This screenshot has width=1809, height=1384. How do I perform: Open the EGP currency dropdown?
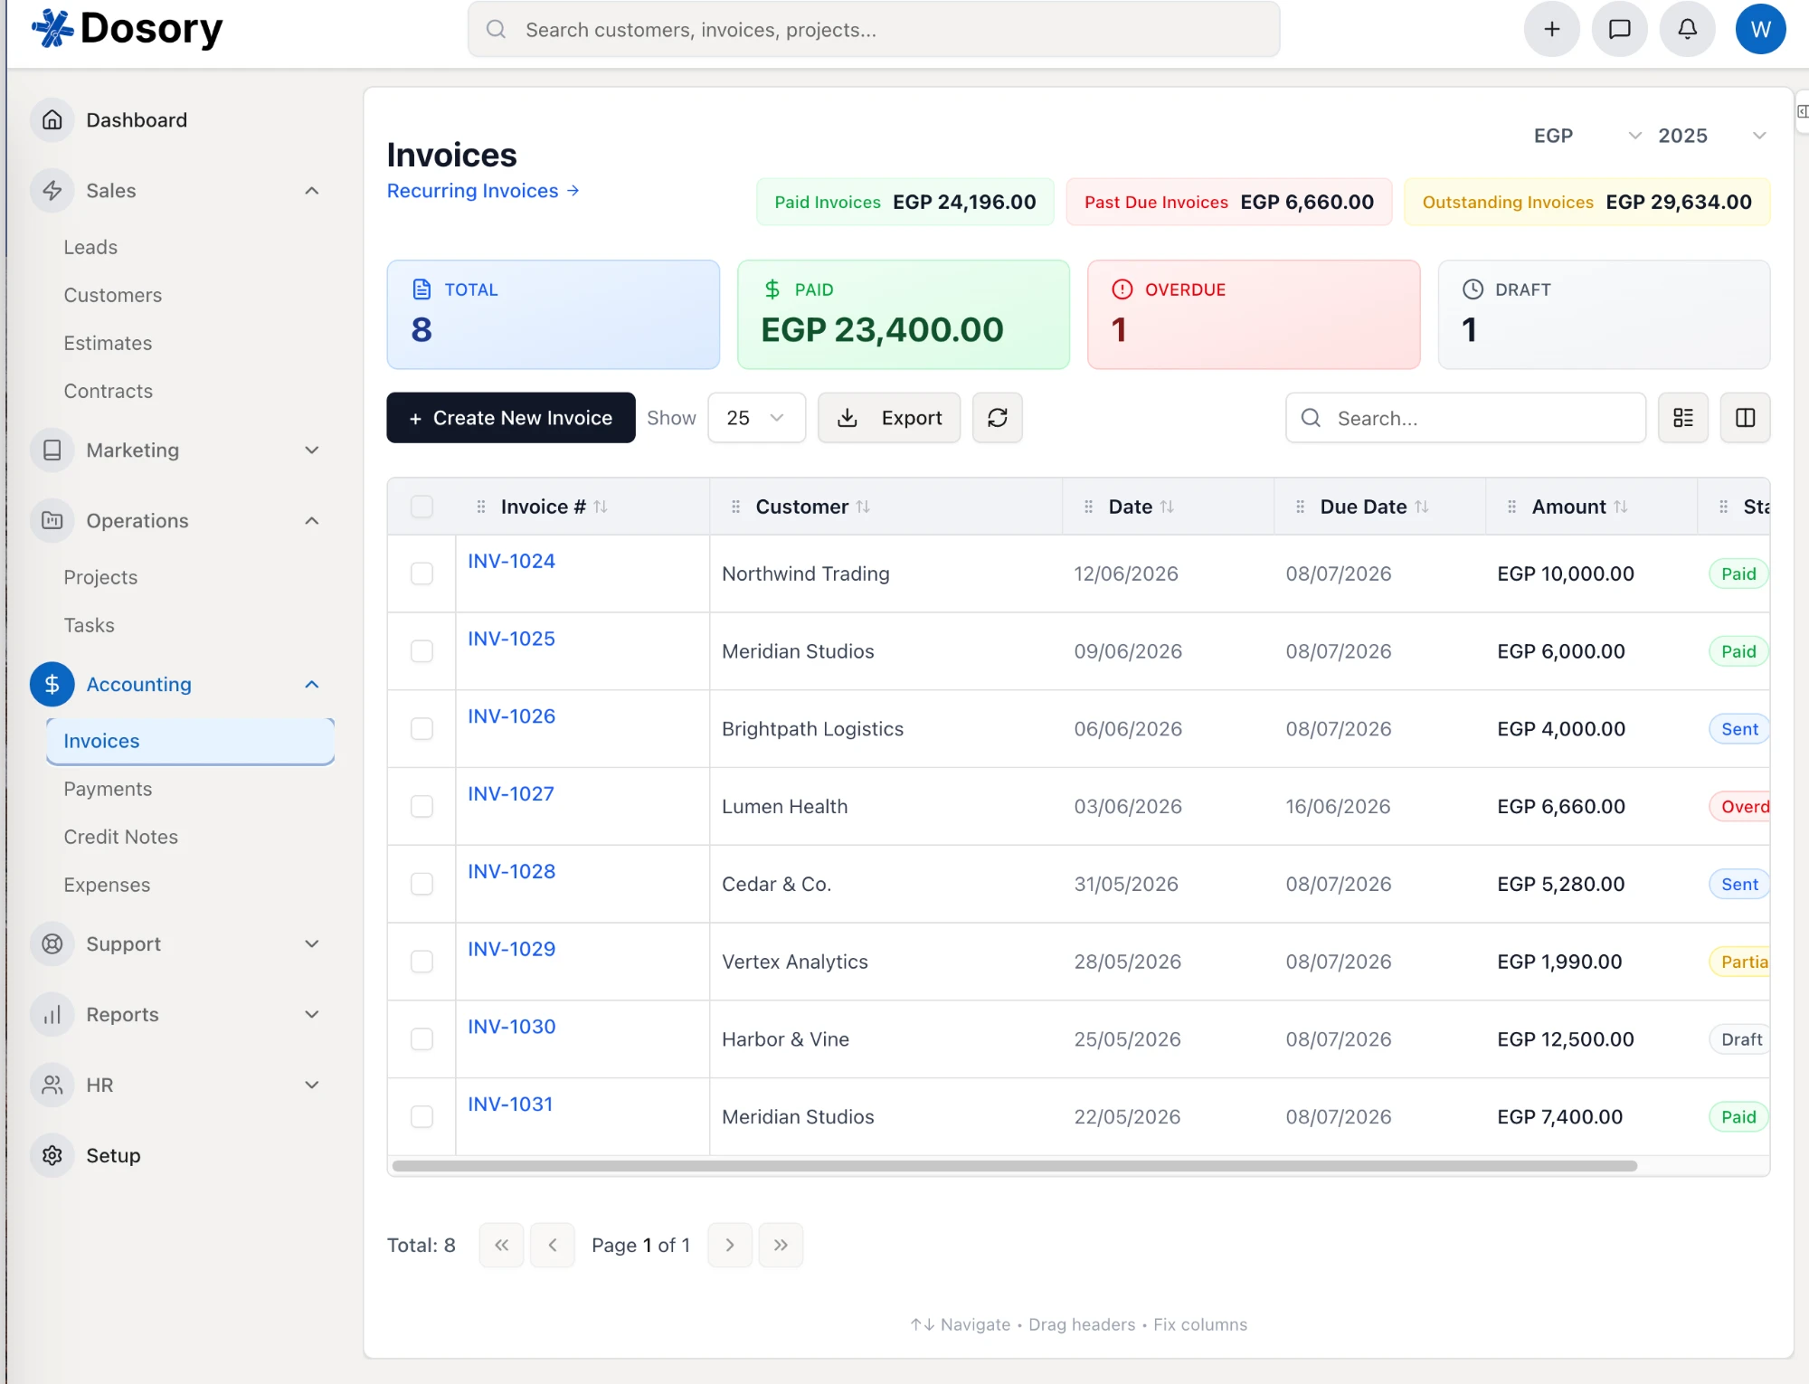pyautogui.click(x=1586, y=136)
